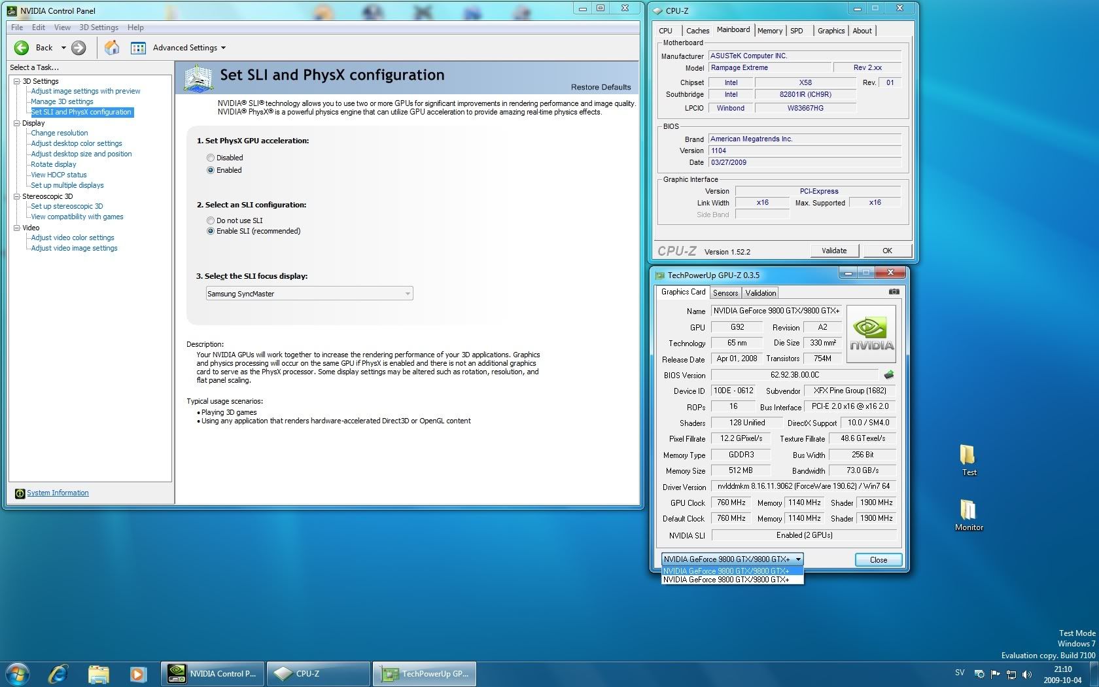Click the Forward arrow icon in toolbar
The height and width of the screenshot is (687, 1099).
[x=78, y=48]
